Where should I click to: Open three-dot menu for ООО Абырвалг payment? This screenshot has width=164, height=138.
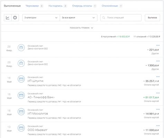pyautogui.click(x=158, y=126)
